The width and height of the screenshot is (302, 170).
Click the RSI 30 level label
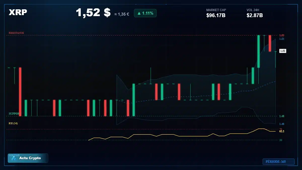[281, 140]
